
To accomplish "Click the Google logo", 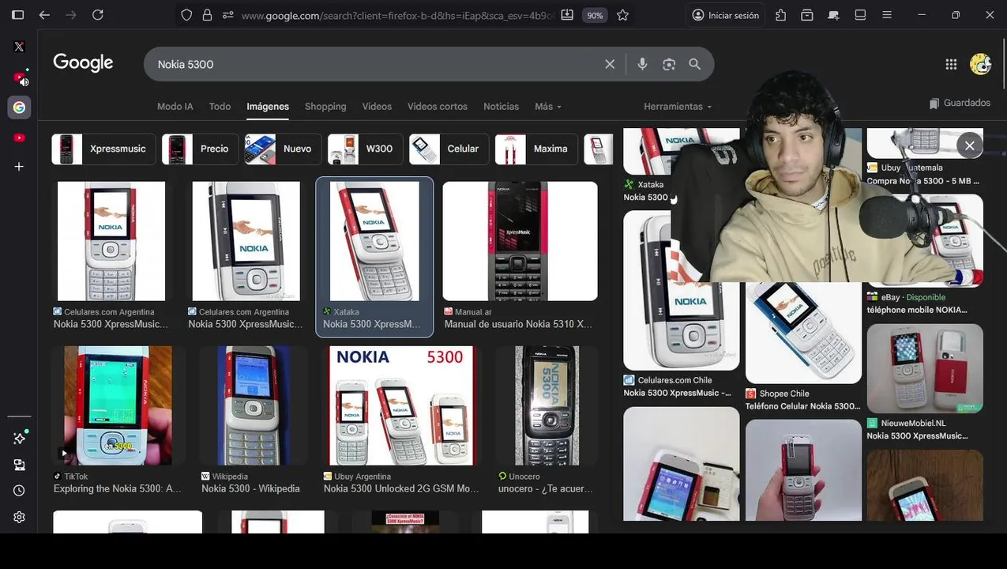I will pyautogui.click(x=83, y=63).
